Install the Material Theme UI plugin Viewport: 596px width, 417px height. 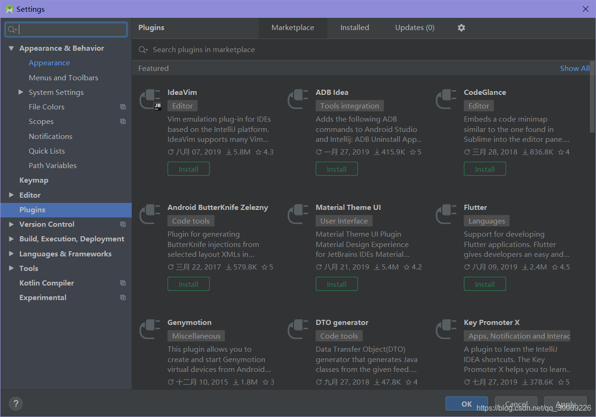point(336,284)
